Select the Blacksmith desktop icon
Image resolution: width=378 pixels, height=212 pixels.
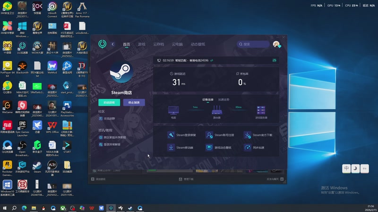[22, 67]
